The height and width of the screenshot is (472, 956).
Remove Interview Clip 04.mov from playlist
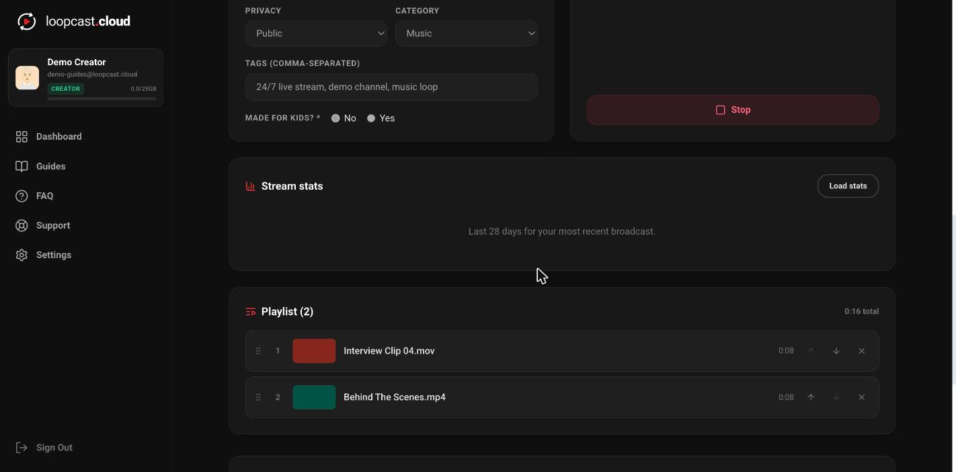862,351
